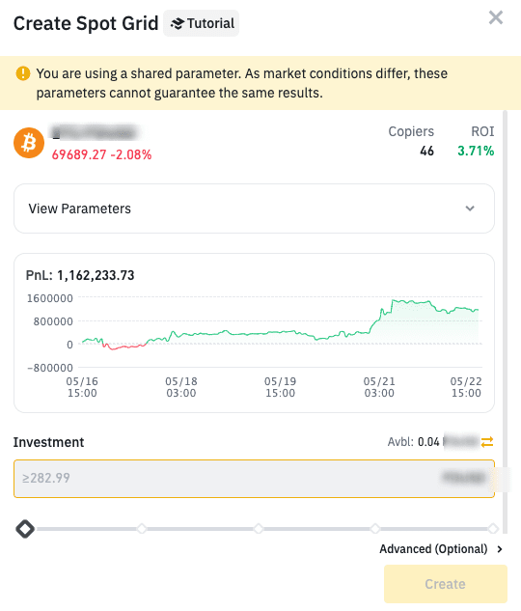This screenshot has width=521, height=611.
Task: Set investment slider to 25% marker
Action: pyautogui.click(x=142, y=529)
